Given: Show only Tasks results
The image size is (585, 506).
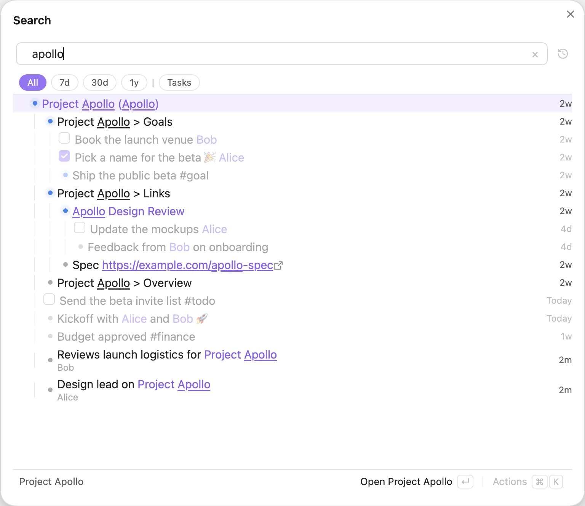Looking at the screenshot, I should click(x=179, y=83).
